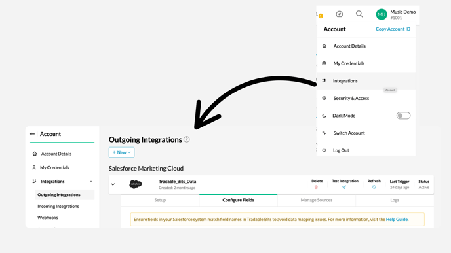This screenshot has width=451, height=253.
Task: Open the New dropdown button
Action: [x=121, y=152]
